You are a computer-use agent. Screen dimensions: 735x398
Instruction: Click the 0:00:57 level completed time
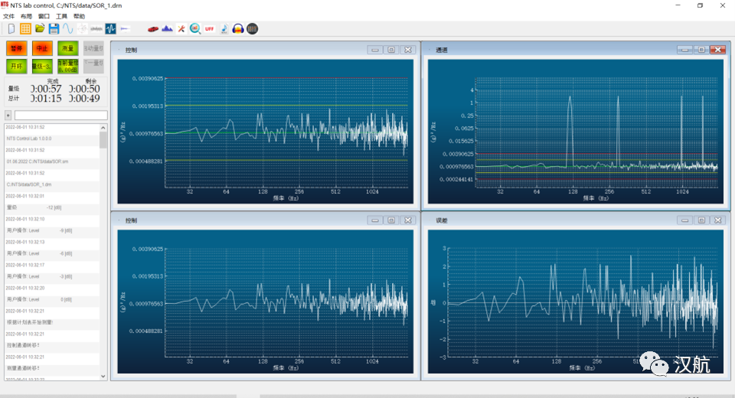(x=46, y=89)
